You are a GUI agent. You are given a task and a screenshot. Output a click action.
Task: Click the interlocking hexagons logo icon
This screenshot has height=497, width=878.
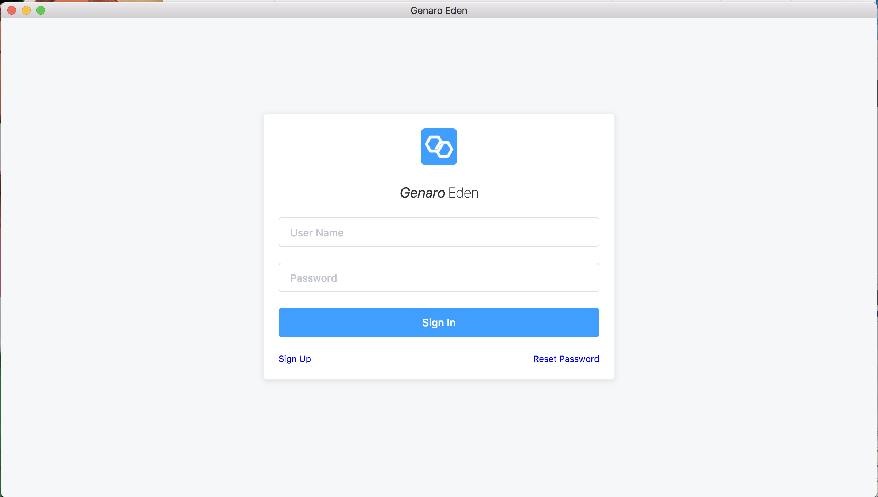tap(439, 147)
